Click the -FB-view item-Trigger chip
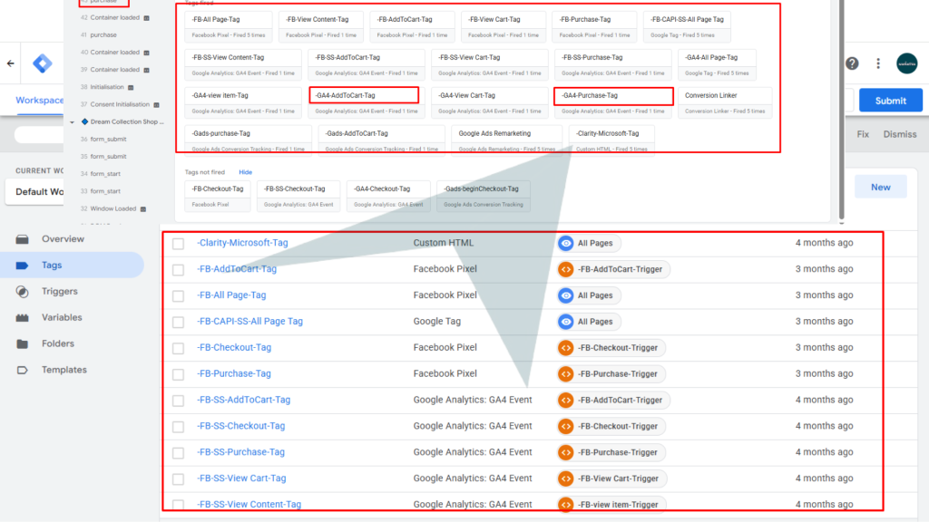The image size is (929, 522). 611,504
